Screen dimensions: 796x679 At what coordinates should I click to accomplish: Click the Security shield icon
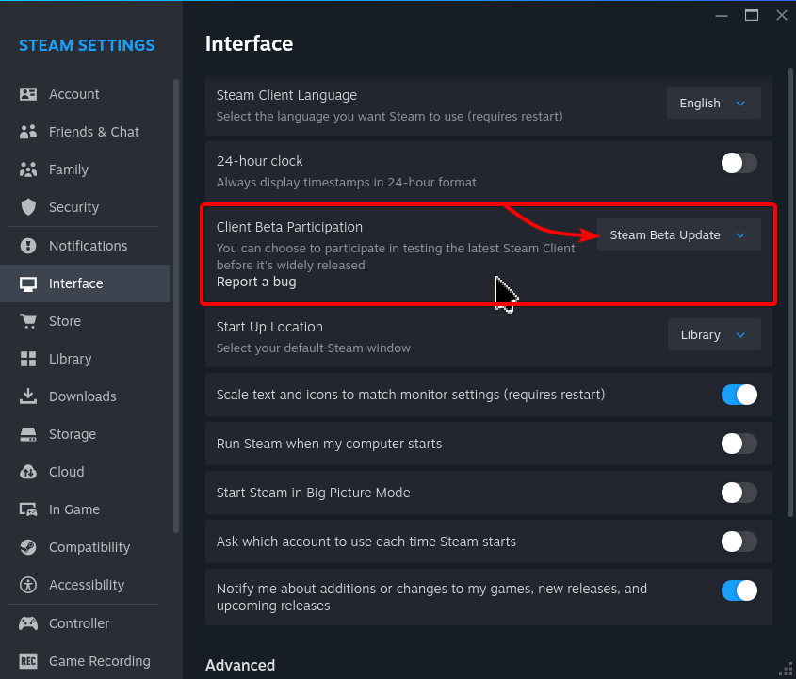coord(28,207)
